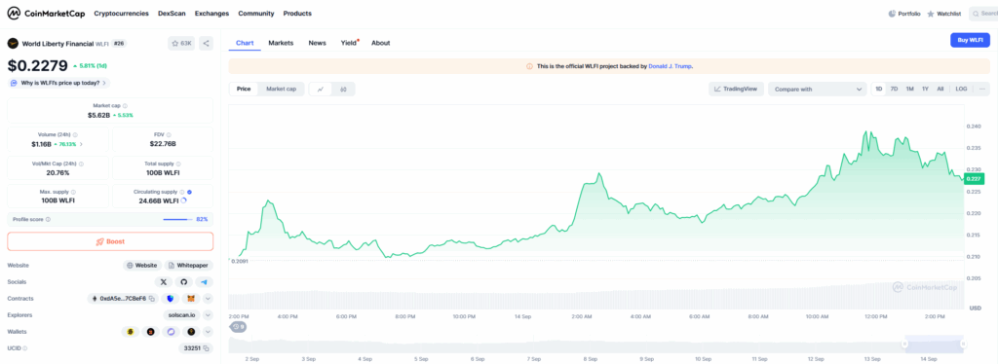Click the second wallet icon with red symbol

tap(150, 332)
